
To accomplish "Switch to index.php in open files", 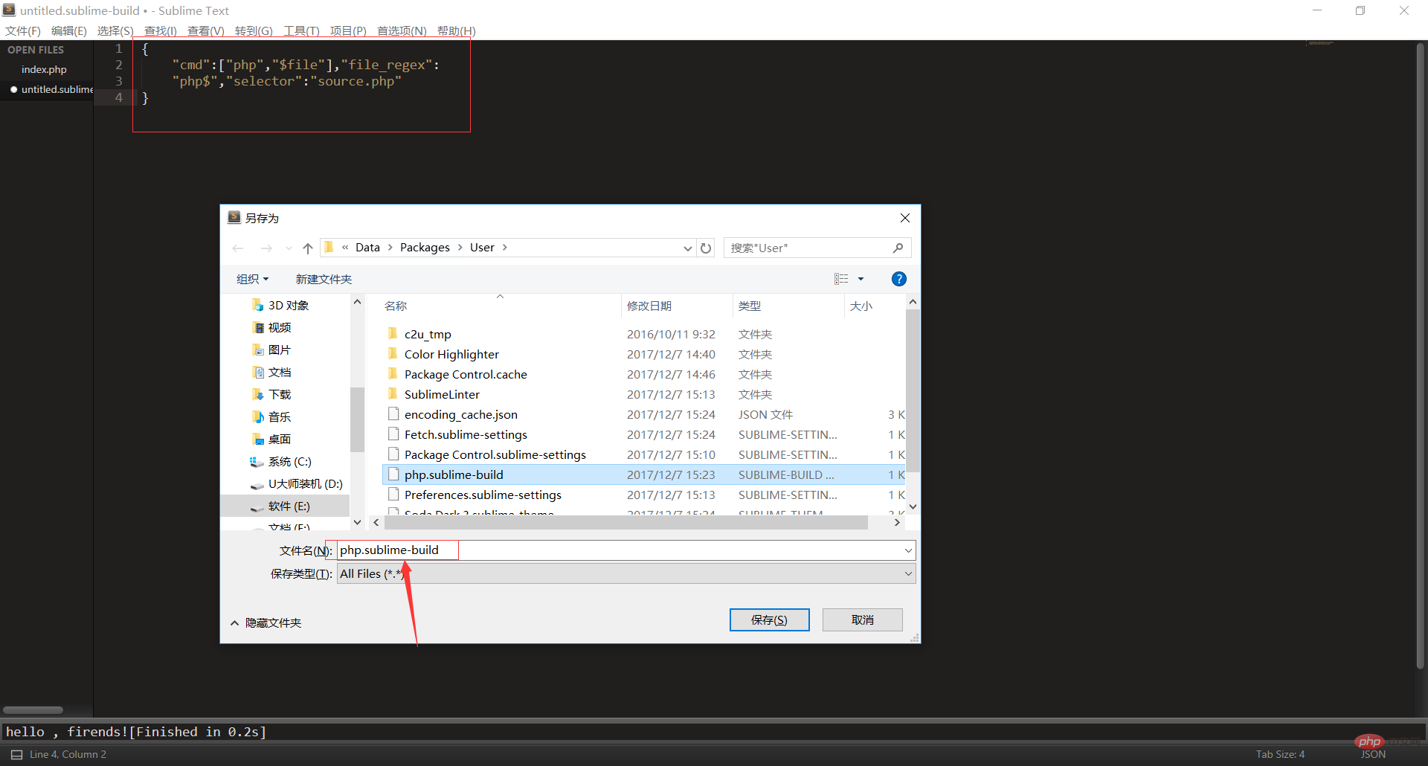I will (44, 69).
